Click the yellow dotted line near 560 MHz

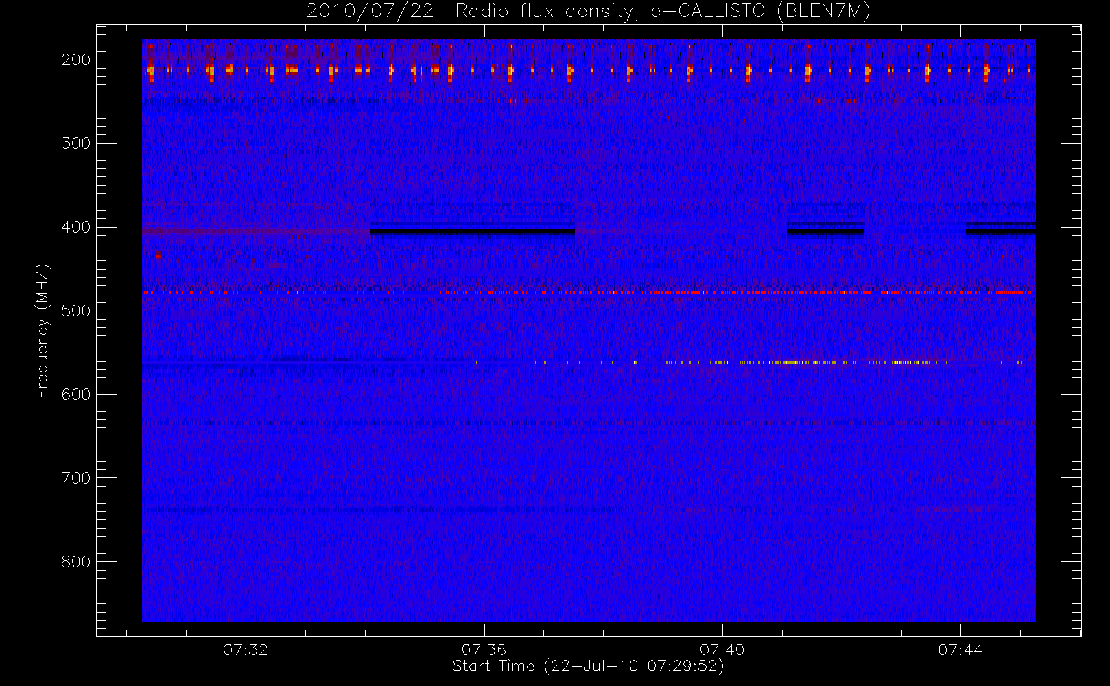coord(748,362)
